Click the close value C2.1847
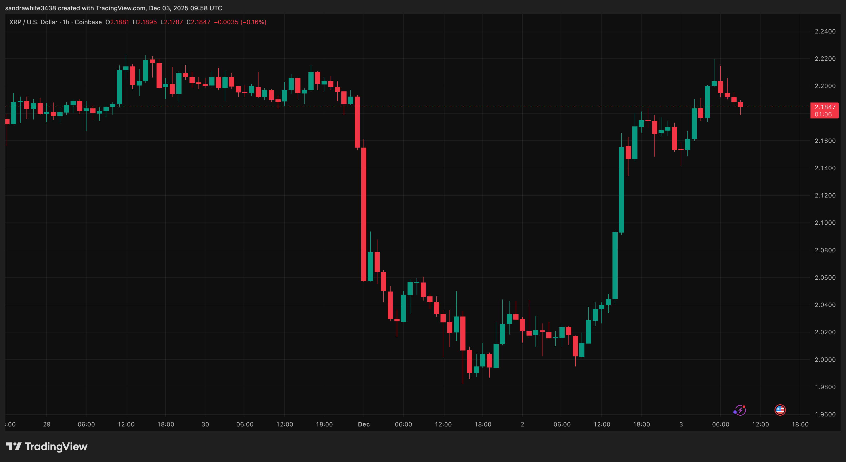Image resolution: width=846 pixels, height=462 pixels. 198,22
